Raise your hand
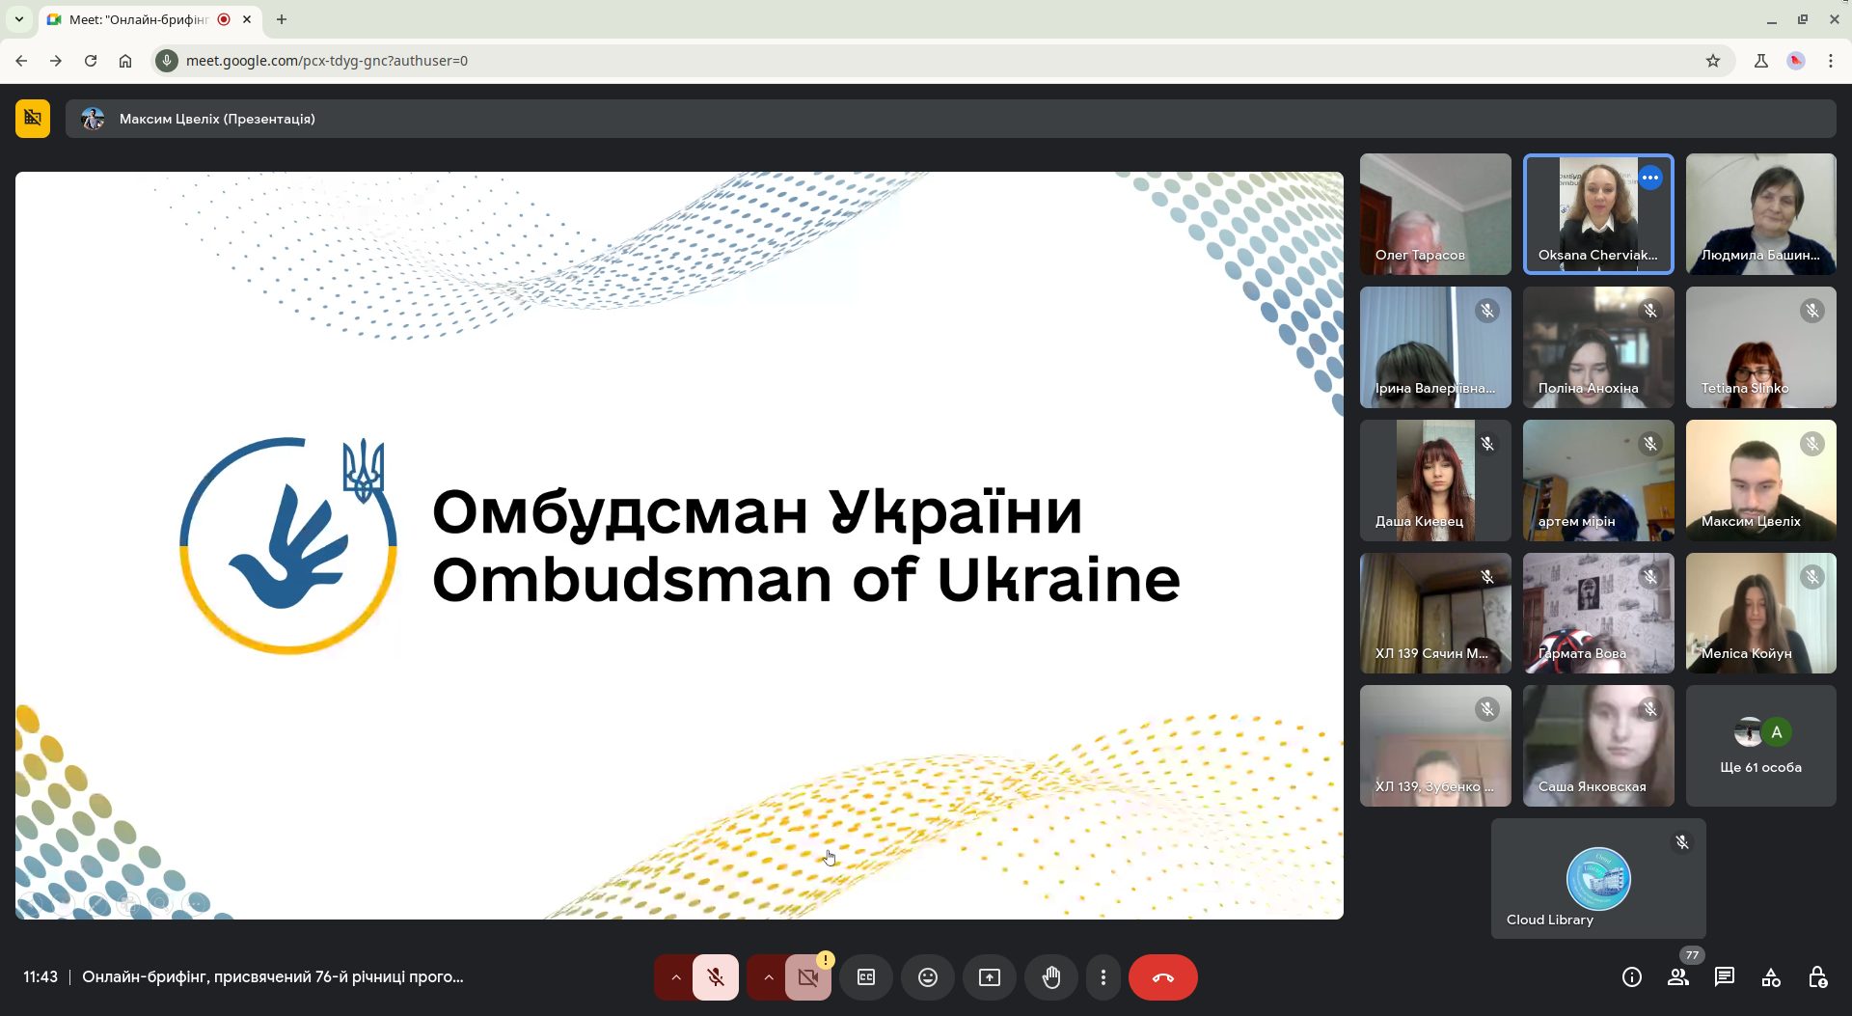 click(x=1050, y=977)
